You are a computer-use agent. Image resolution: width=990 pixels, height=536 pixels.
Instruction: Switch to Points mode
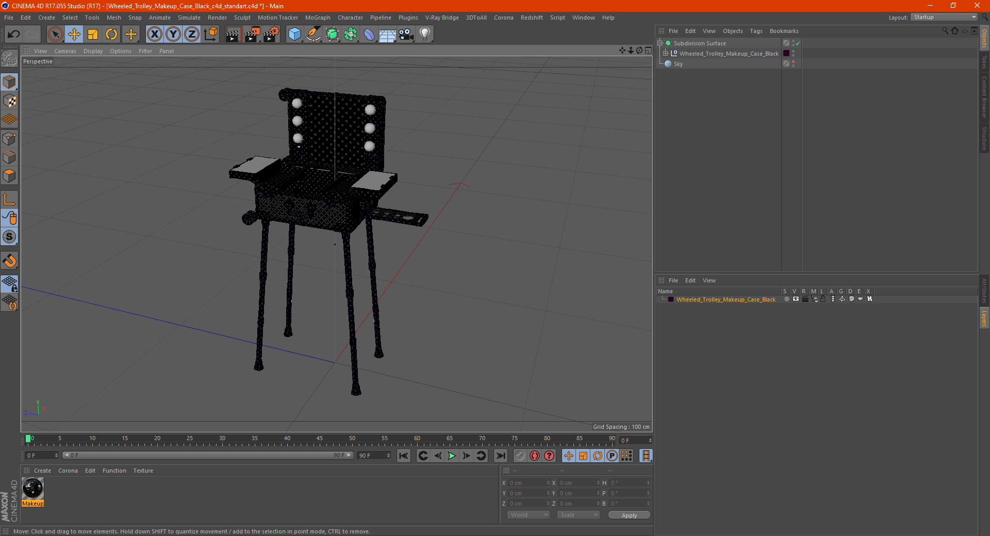(x=9, y=139)
